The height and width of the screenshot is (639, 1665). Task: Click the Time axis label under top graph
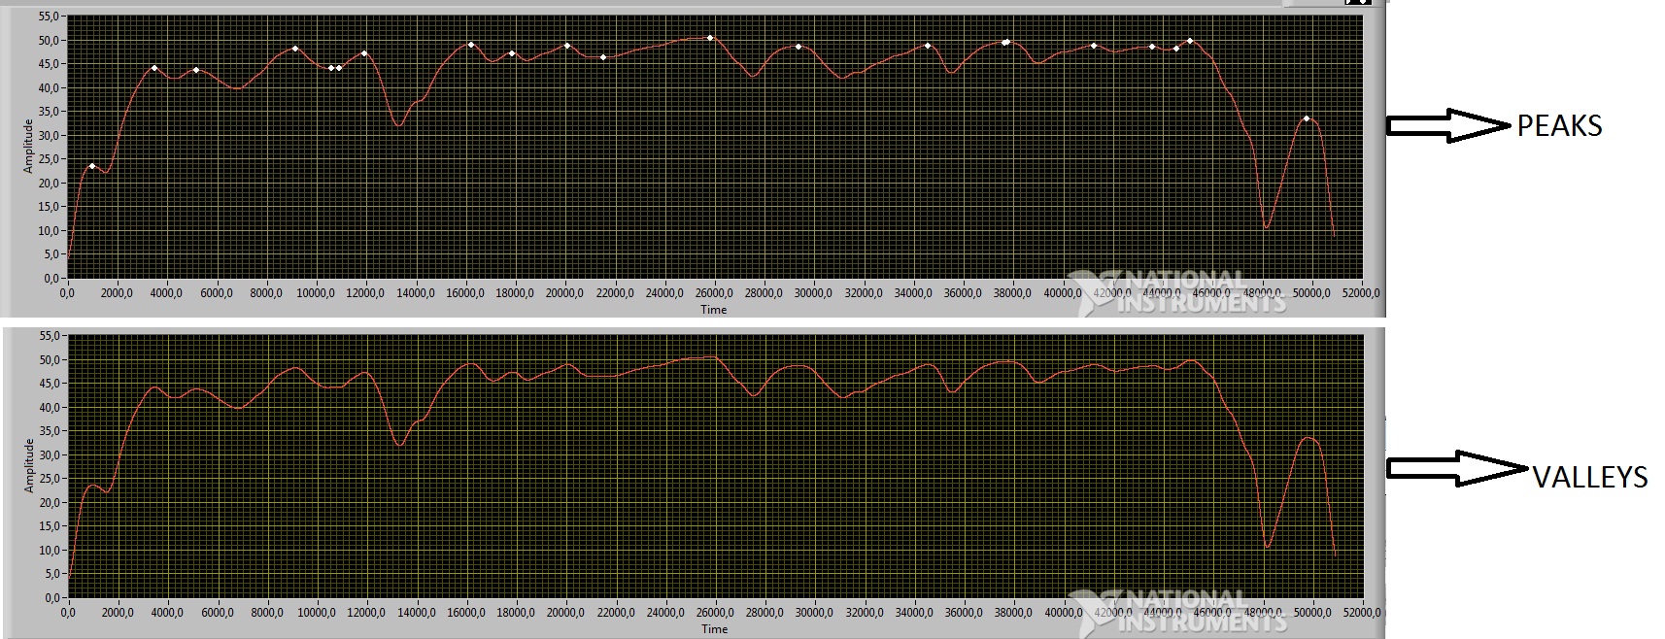click(714, 310)
